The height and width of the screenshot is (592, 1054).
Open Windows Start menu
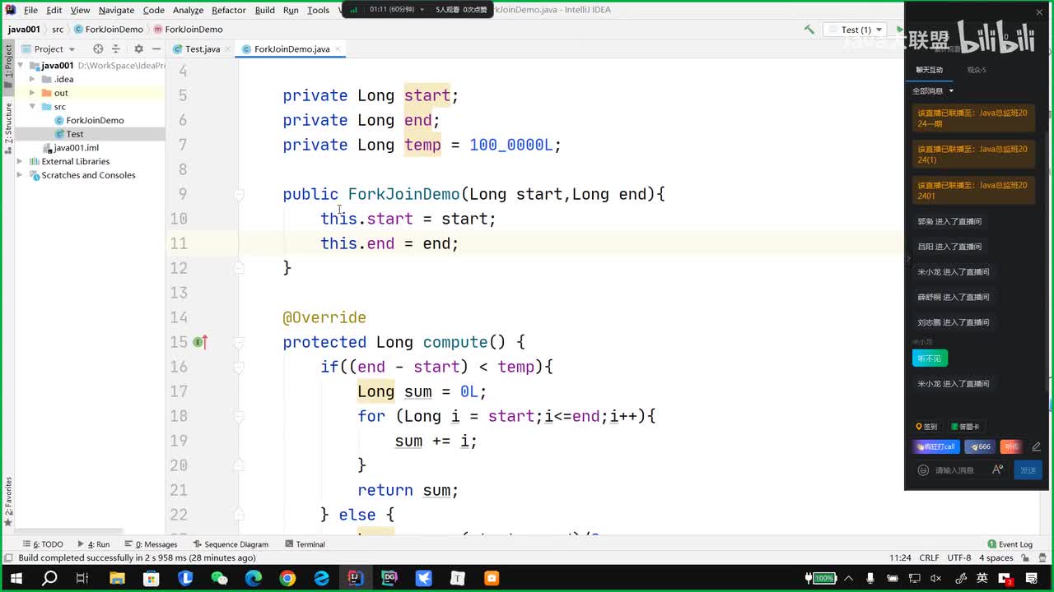[x=15, y=578]
